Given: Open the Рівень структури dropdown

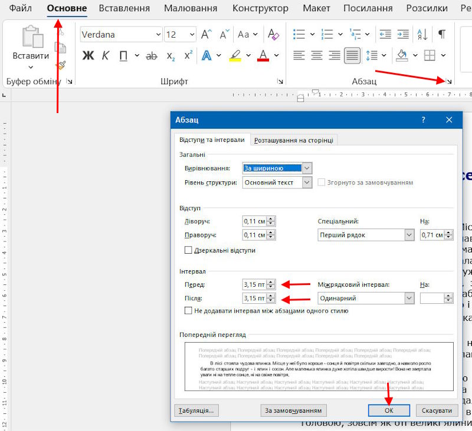Looking at the screenshot, I should pos(307,183).
